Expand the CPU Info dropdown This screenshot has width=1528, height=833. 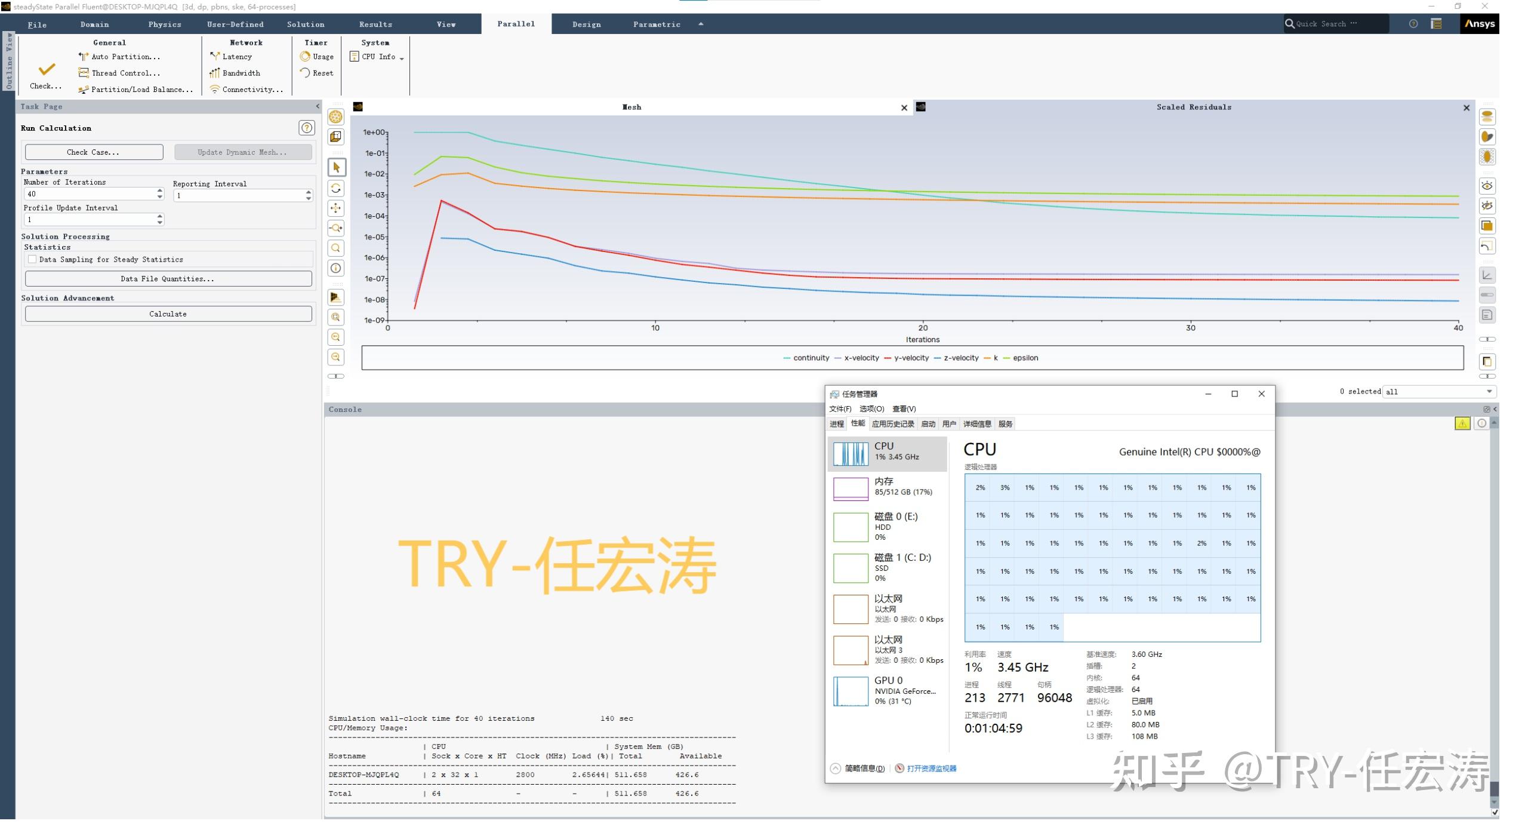click(x=402, y=58)
